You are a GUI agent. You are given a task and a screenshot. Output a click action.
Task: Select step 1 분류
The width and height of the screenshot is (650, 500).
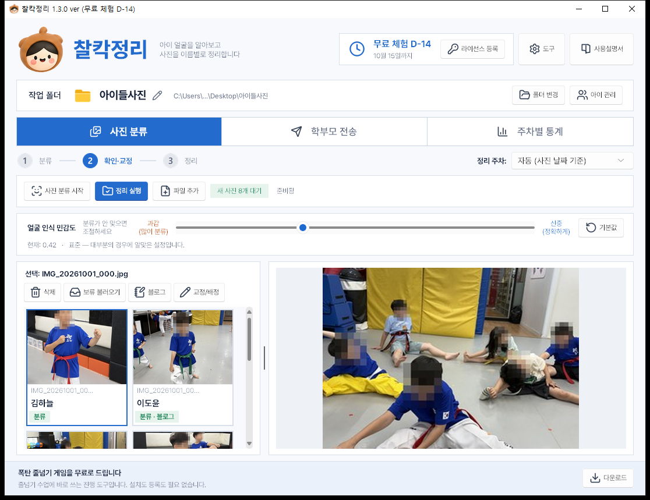(x=35, y=161)
